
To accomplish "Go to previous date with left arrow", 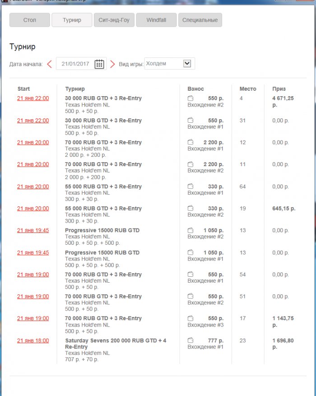I will (x=50, y=64).
